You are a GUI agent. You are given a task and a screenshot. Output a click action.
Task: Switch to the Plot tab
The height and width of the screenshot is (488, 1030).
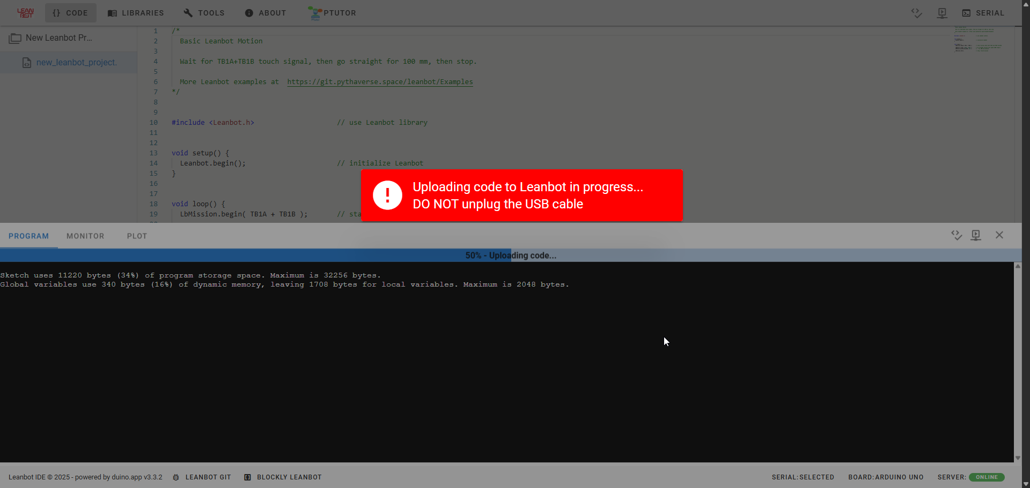coord(137,236)
